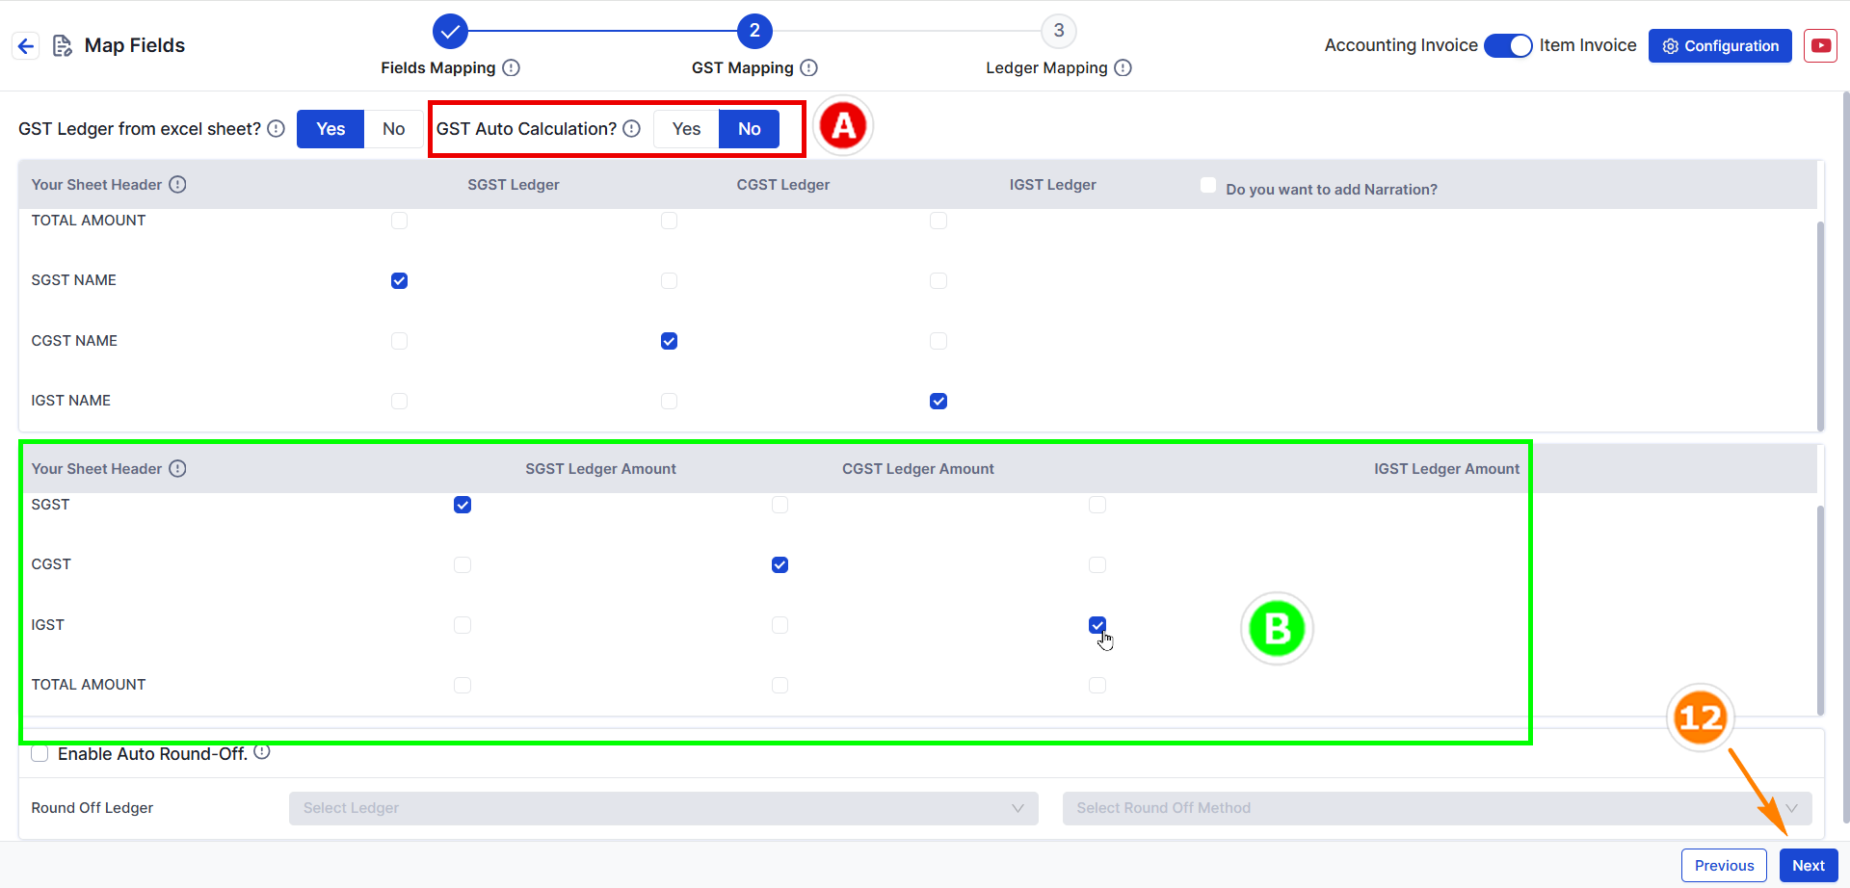Screen dimensions: 1850x888
Task: Click info icon beside GST Ledger from excel sheet
Action: coord(277,129)
